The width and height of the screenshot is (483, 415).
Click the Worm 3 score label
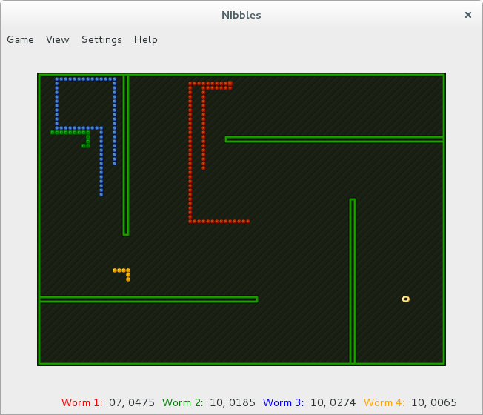[x=284, y=402]
